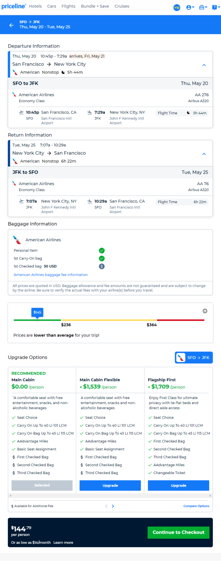The image size is (221, 561).
Task: Select the Bundle + Save tab
Action: click(95, 6)
